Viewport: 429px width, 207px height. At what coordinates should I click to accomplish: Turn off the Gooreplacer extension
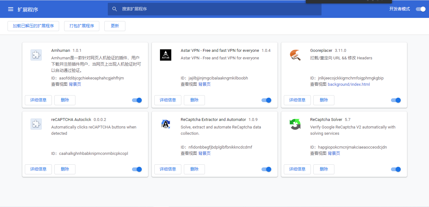(x=396, y=100)
